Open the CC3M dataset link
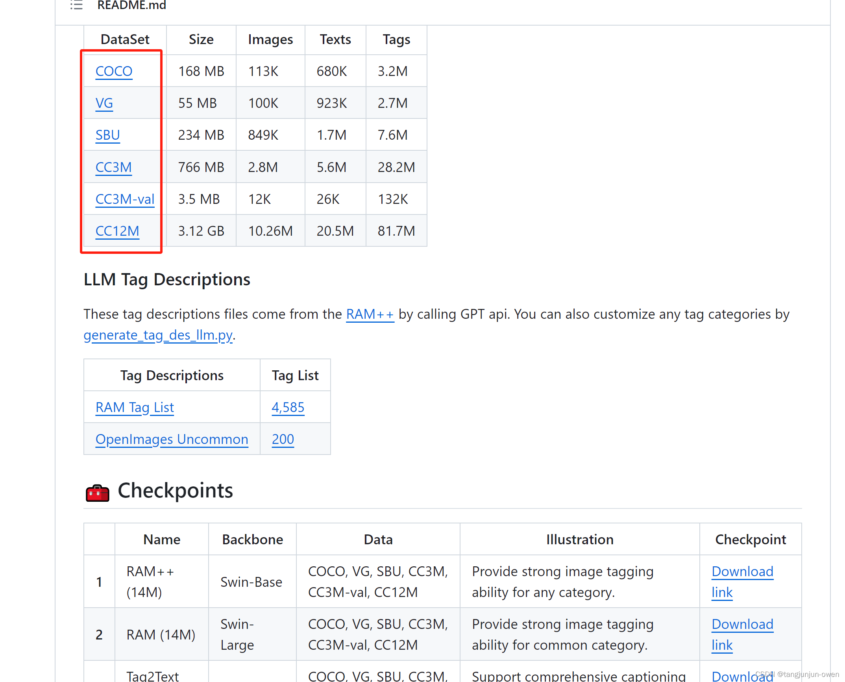 pos(113,167)
